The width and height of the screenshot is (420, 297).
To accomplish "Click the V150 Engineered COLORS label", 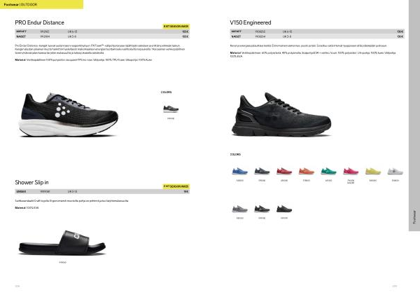I will (x=235, y=154).
